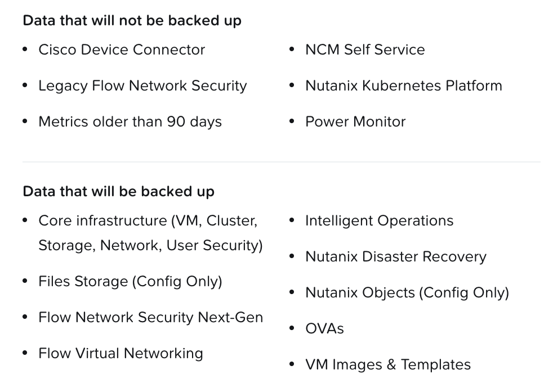Select the Intelligent Operations list item
Image resolution: width=553 pixels, height=388 pixels.
[379, 220]
